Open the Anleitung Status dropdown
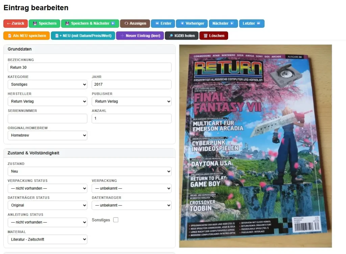 point(47,222)
